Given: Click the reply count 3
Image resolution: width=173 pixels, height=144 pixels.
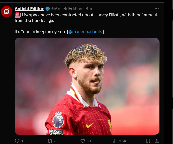Looking at the screenshot, I should (x=22, y=141).
